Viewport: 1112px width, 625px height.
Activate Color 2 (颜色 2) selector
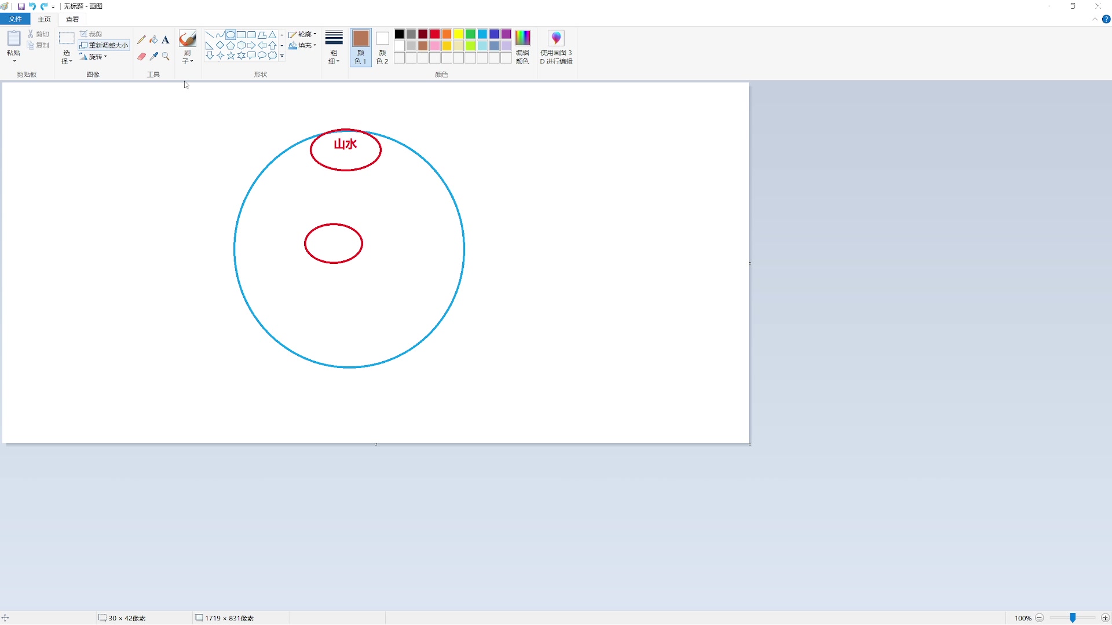click(382, 47)
